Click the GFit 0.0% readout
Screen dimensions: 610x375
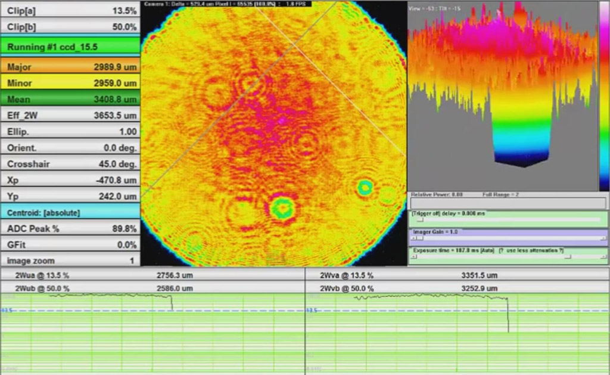70,244
